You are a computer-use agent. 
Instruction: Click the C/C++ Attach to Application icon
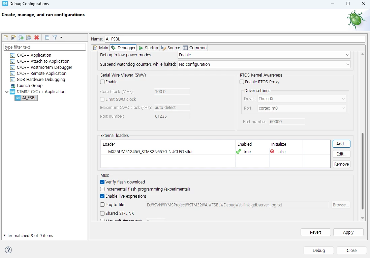[12, 61]
